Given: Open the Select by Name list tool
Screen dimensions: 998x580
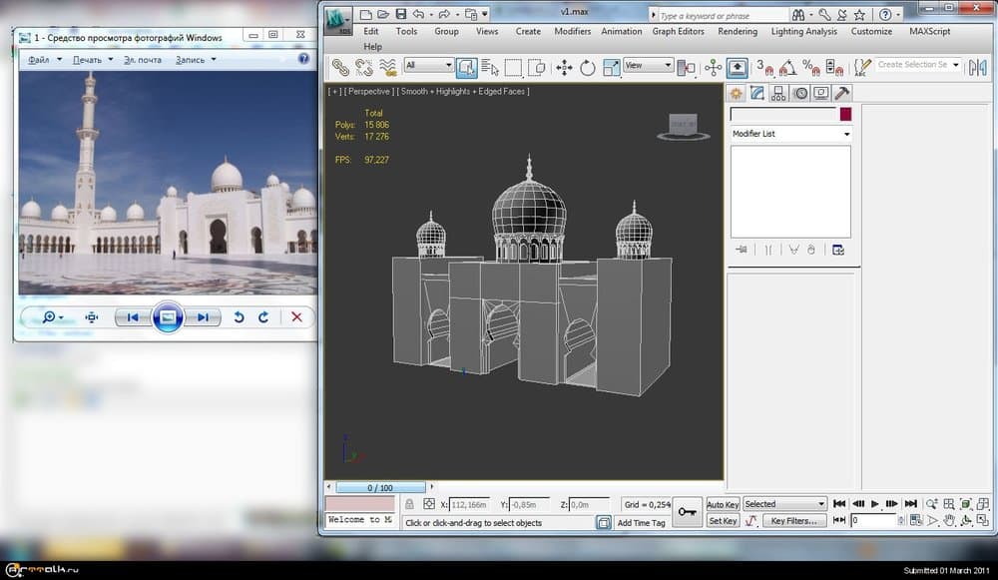Looking at the screenshot, I should pyautogui.click(x=490, y=67).
